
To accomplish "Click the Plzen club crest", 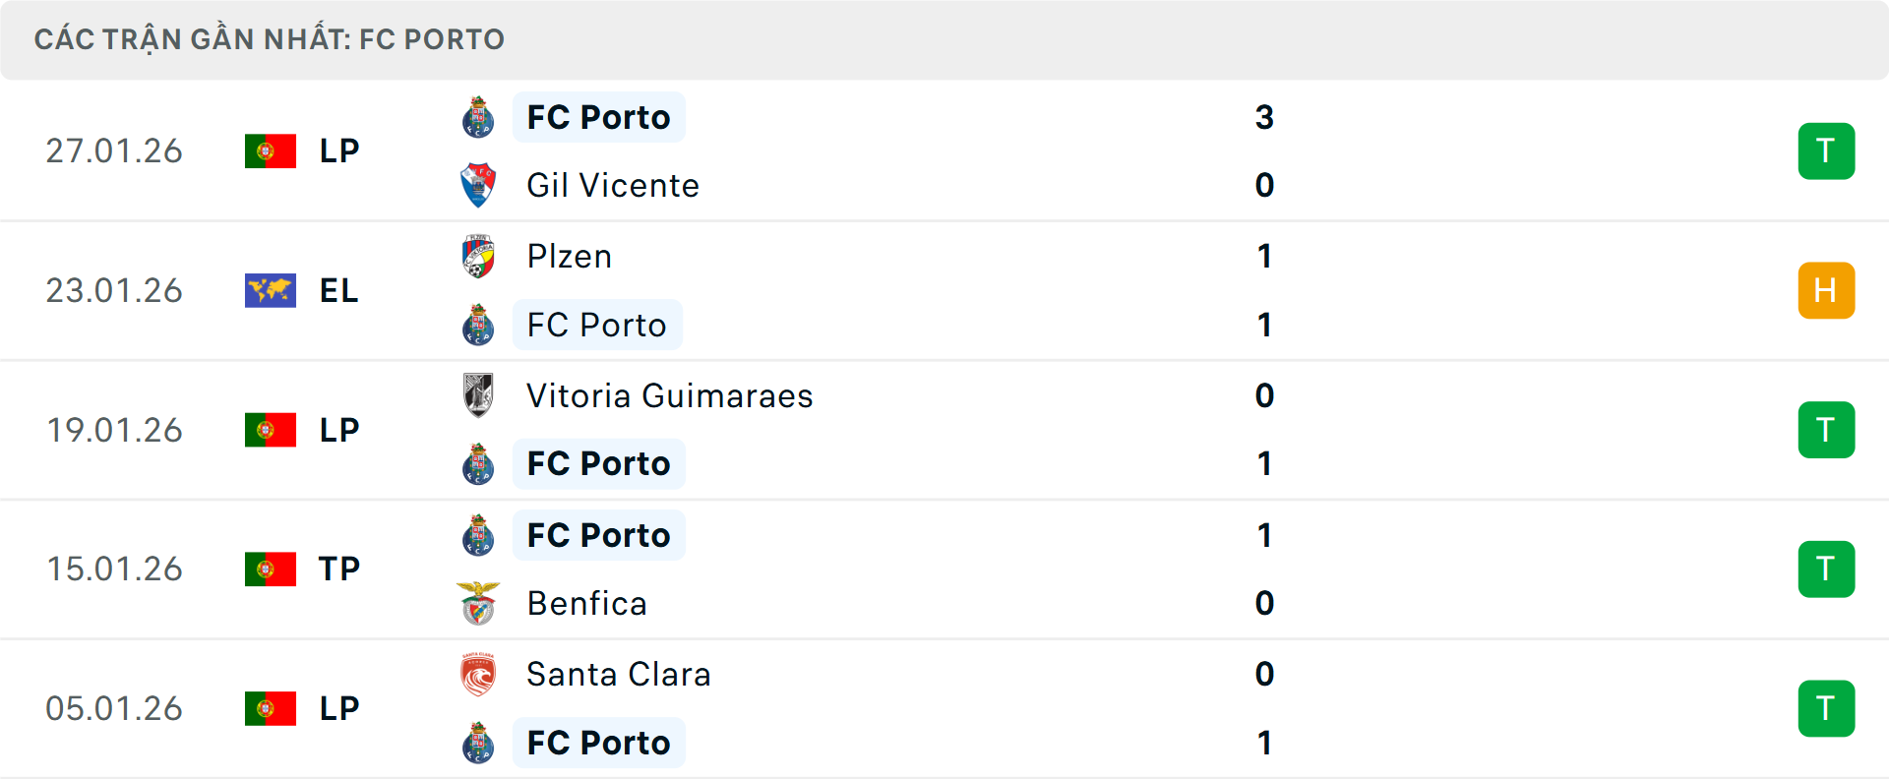I will tap(478, 256).
